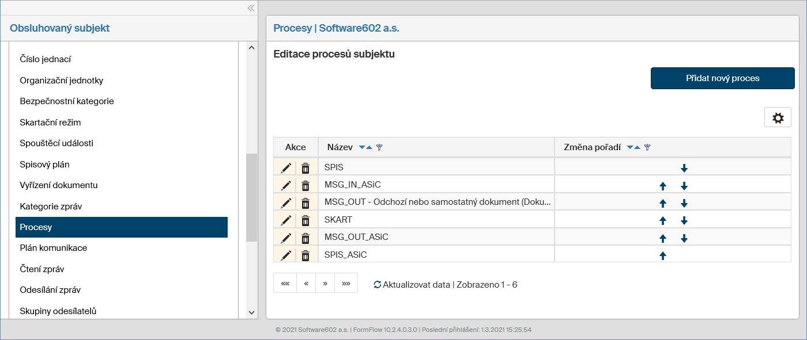Go to the next page of results
This screenshot has height=340, width=807.
pos(325,284)
